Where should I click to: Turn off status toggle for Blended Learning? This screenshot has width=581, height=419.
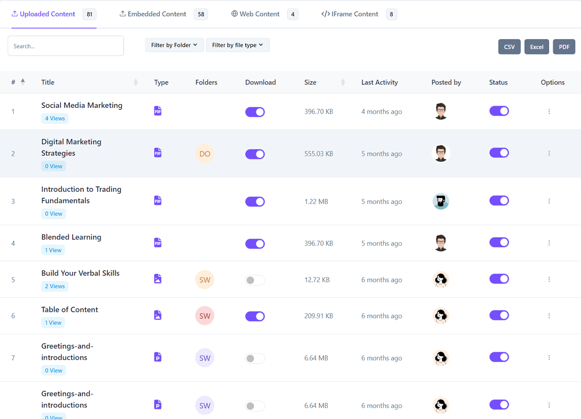499,243
